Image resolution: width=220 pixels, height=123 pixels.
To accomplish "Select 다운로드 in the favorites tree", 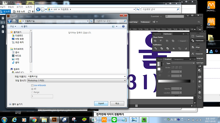I will point(17,36).
